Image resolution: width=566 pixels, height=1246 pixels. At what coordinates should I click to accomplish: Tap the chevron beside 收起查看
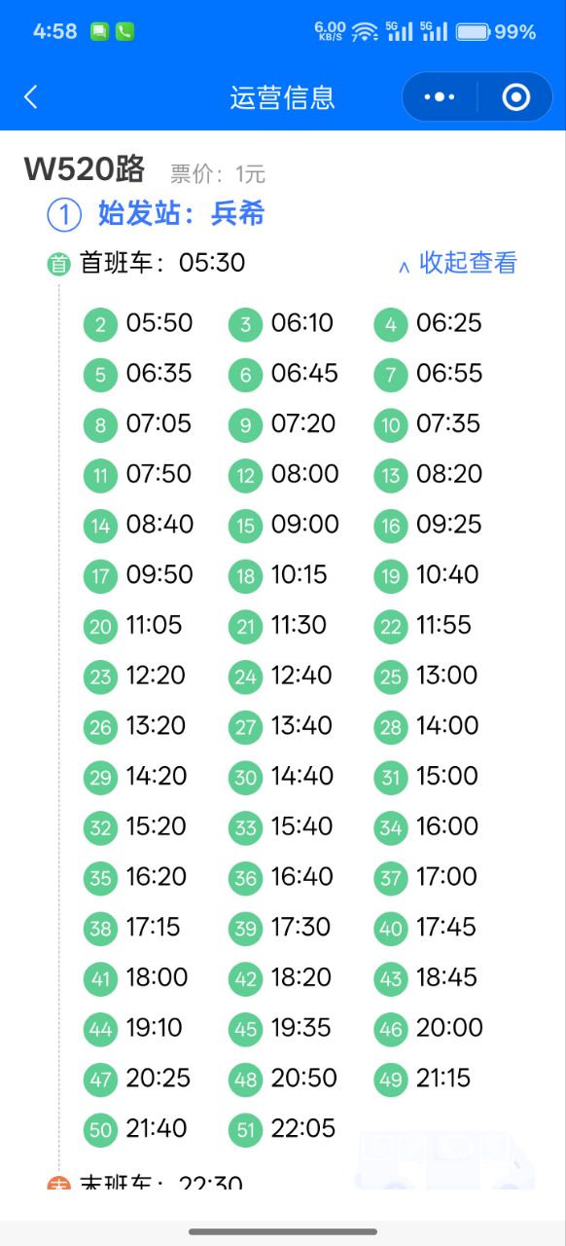coord(404,266)
